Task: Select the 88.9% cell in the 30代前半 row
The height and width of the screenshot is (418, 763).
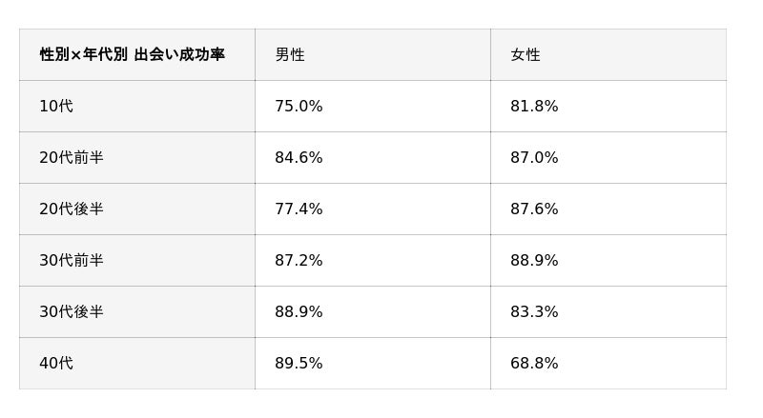Action: pos(534,261)
